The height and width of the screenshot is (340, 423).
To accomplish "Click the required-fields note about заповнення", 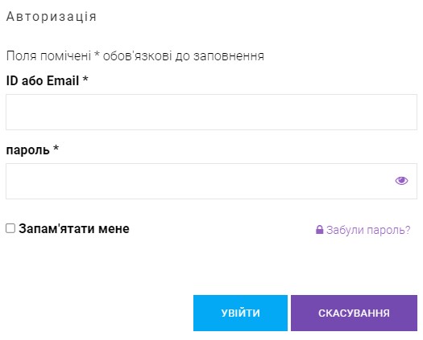I will (x=135, y=56).
